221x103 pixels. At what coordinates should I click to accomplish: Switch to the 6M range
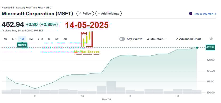pyautogui.click(x=31, y=39)
